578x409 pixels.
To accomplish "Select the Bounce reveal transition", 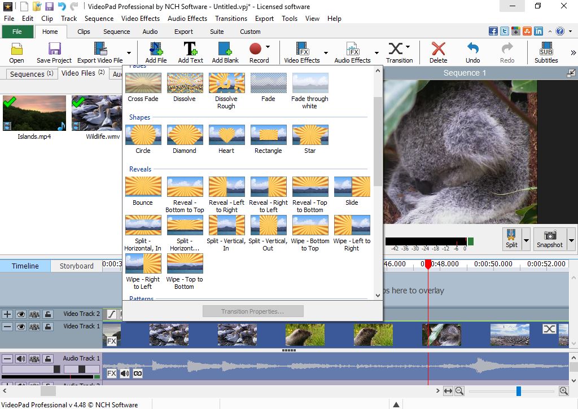I will click(x=143, y=191).
